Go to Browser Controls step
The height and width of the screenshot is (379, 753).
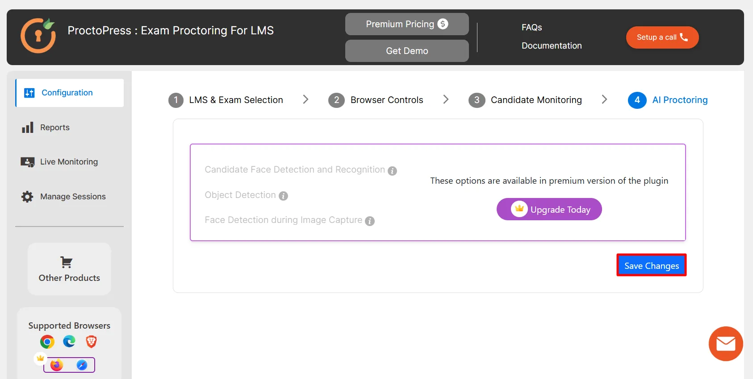pos(387,100)
